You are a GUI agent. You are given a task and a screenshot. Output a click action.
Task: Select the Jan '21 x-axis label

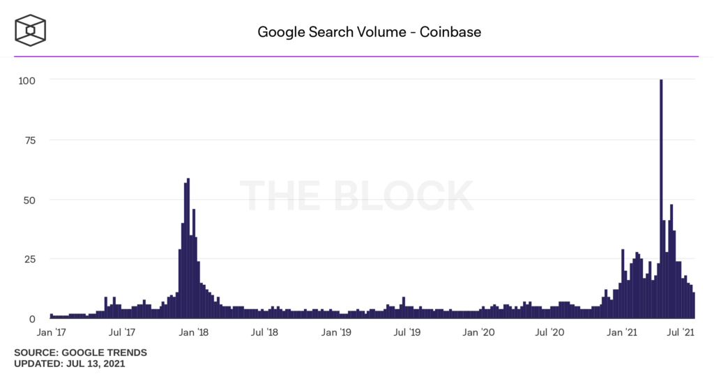click(x=623, y=334)
